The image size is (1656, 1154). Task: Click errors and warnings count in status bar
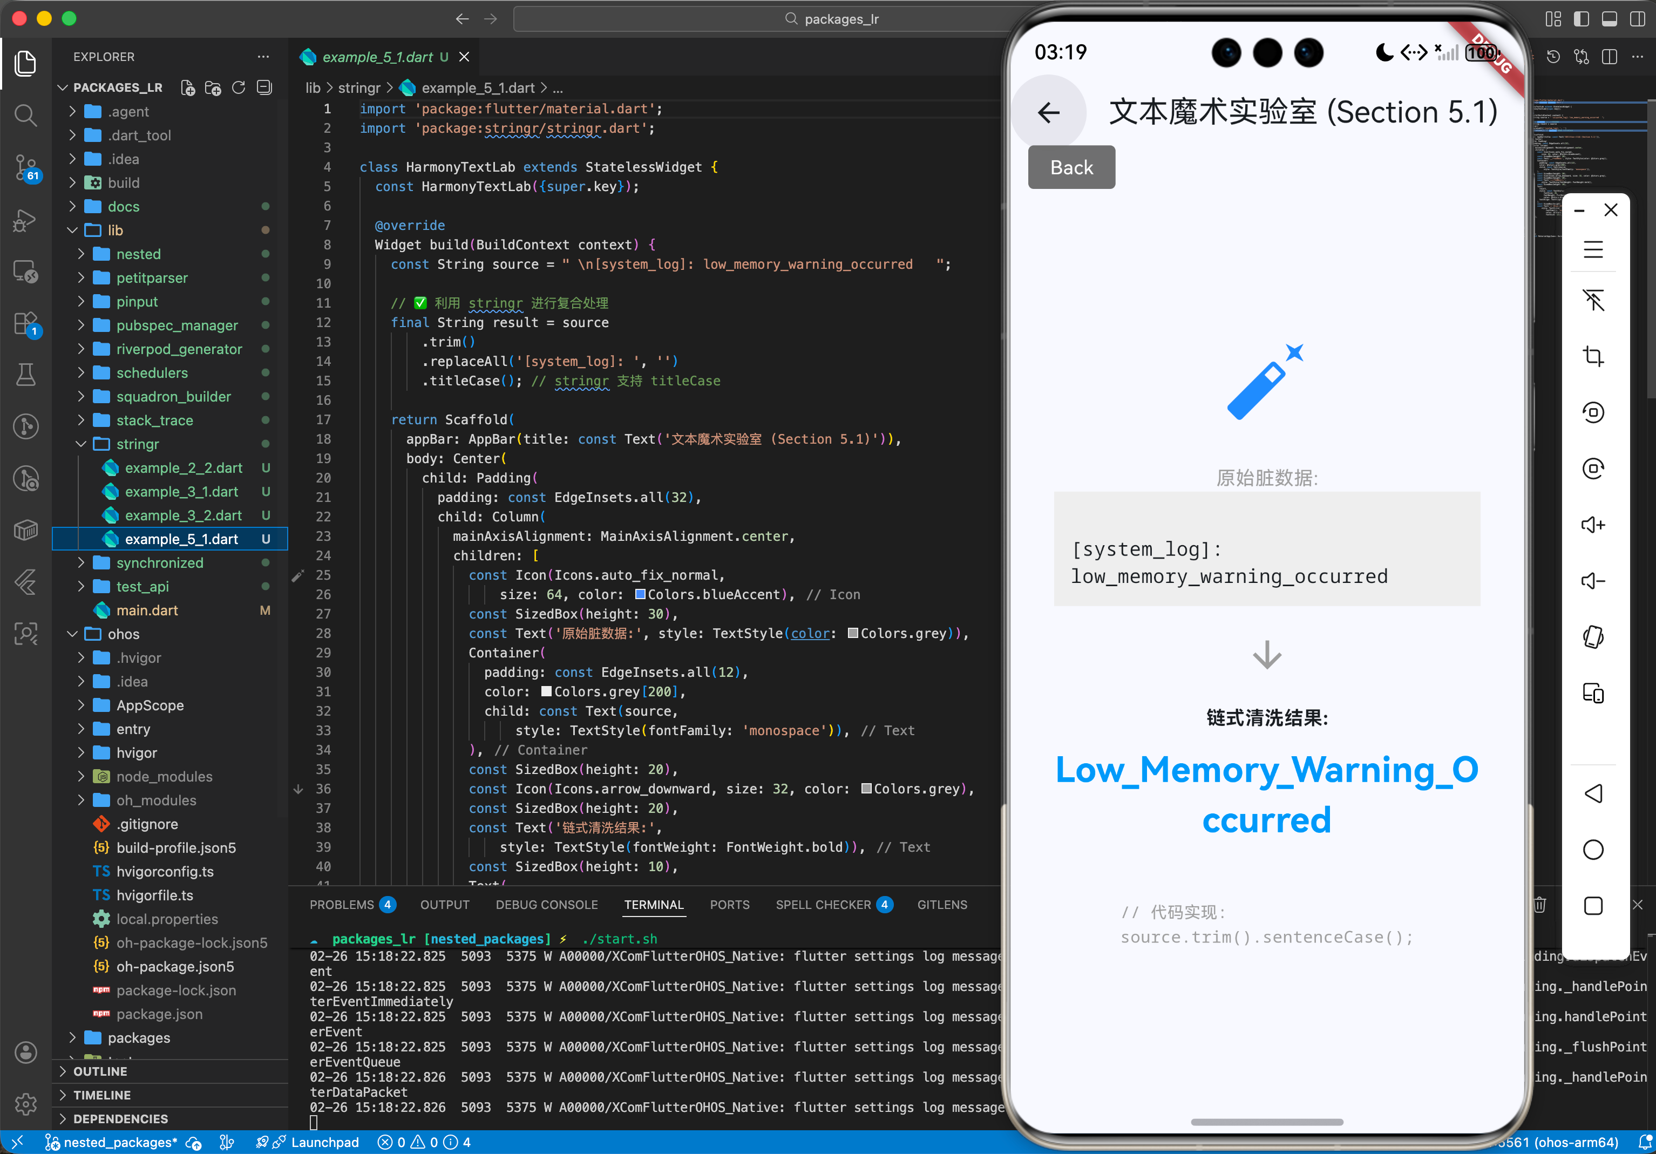(x=424, y=1143)
